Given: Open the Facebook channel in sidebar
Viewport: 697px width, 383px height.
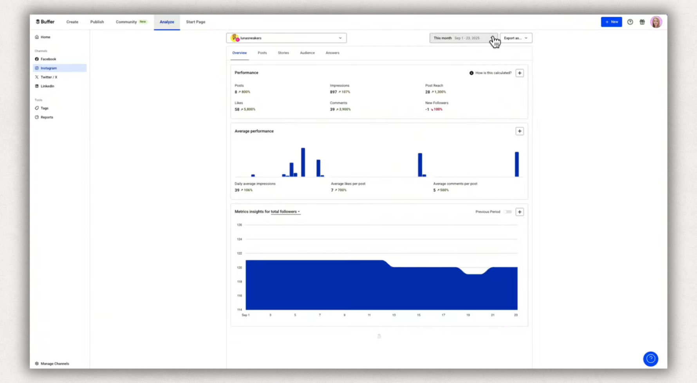Looking at the screenshot, I should click(48, 59).
